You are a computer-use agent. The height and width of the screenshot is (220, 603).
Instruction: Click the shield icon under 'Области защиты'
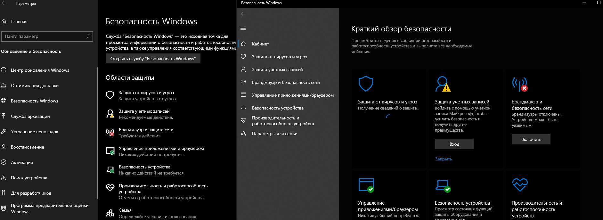pyautogui.click(x=110, y=95)
